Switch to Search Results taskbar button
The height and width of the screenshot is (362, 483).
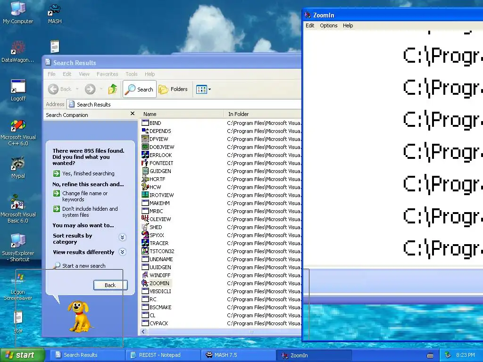pos(87,355)
